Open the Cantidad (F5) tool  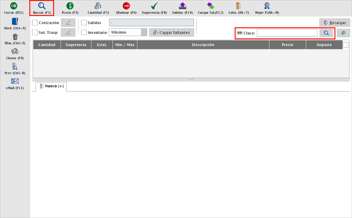pos(98,6)
